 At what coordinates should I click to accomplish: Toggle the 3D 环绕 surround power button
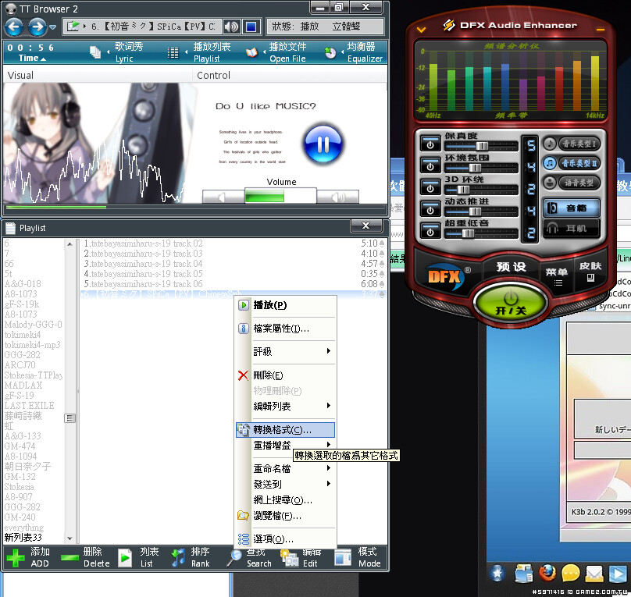coord(430,187)
